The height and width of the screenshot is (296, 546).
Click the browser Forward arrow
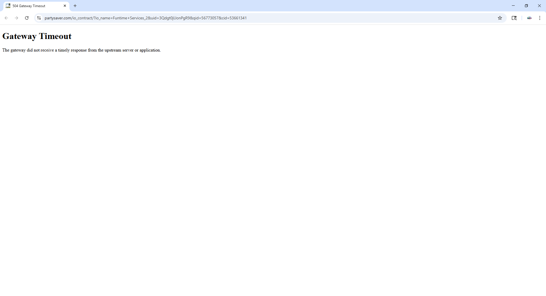[x=16, y=18]
